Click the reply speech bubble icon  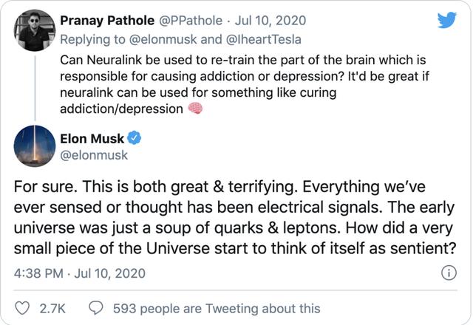click(x=96, y=309)
